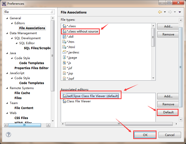Click the *.jardesc file icon

(64, 52)
